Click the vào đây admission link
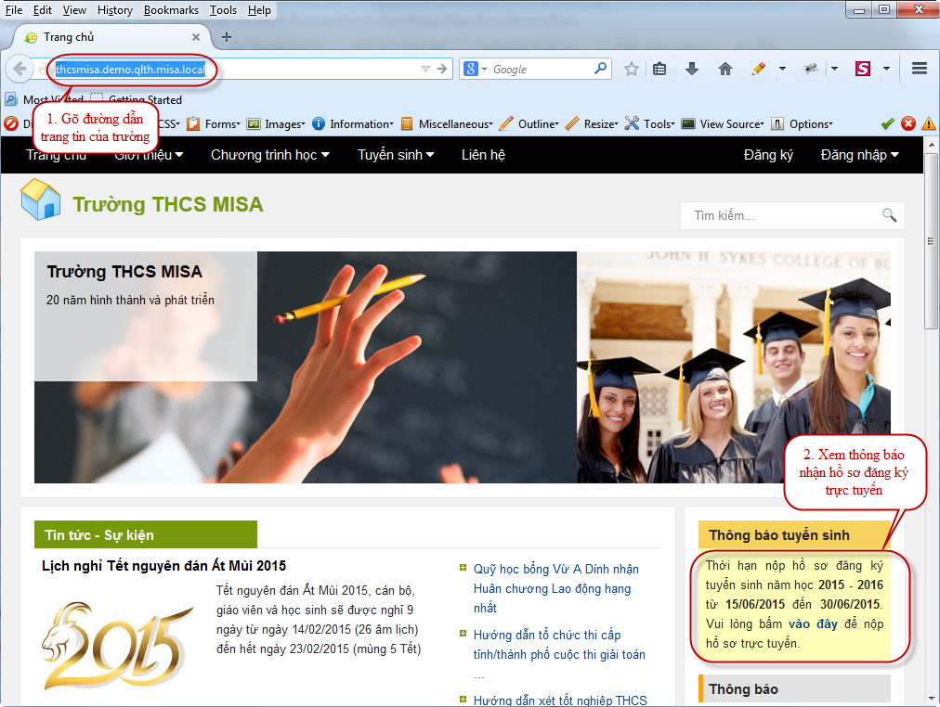940x707 pixels. 813,623
